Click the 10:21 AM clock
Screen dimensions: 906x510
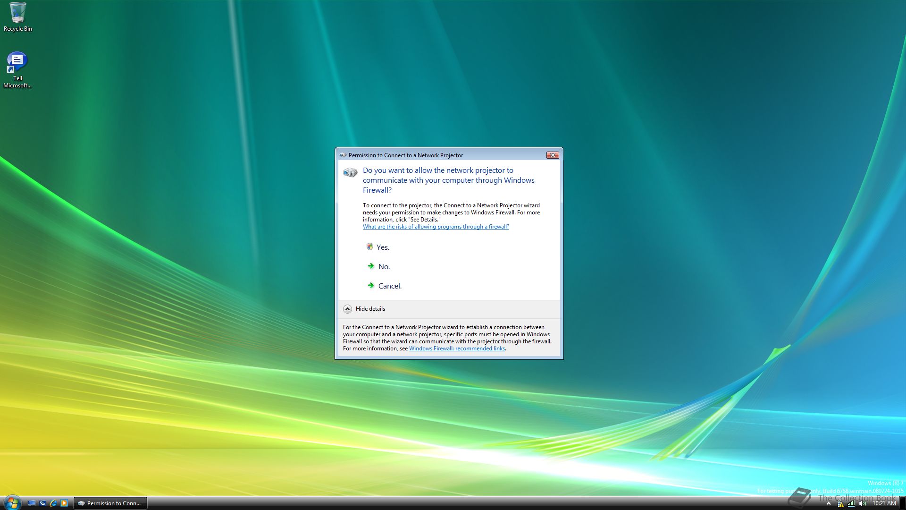point(884,503)
